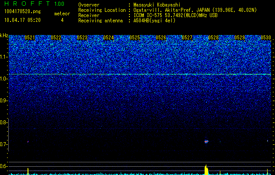Click the 0527 time marker label
Image resolution: width=275 pixels, height=175 pixels.
point(187,38)
